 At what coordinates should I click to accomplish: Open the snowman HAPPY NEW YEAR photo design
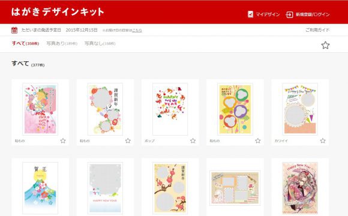click(x=105, y=188)
